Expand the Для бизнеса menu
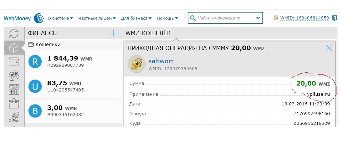Viewport: 341px width, 160px height. click(136, 18)
